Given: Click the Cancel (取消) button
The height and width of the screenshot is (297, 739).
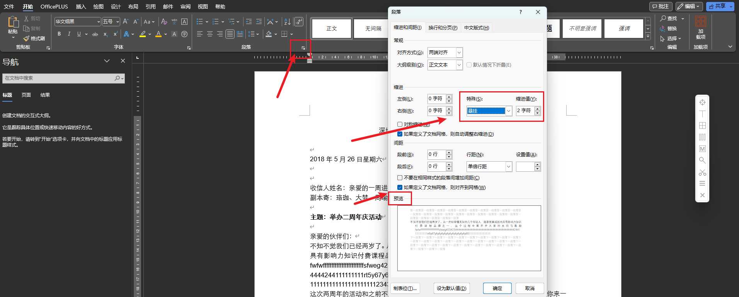Looking at the screenshot, I should click(530, 288).
